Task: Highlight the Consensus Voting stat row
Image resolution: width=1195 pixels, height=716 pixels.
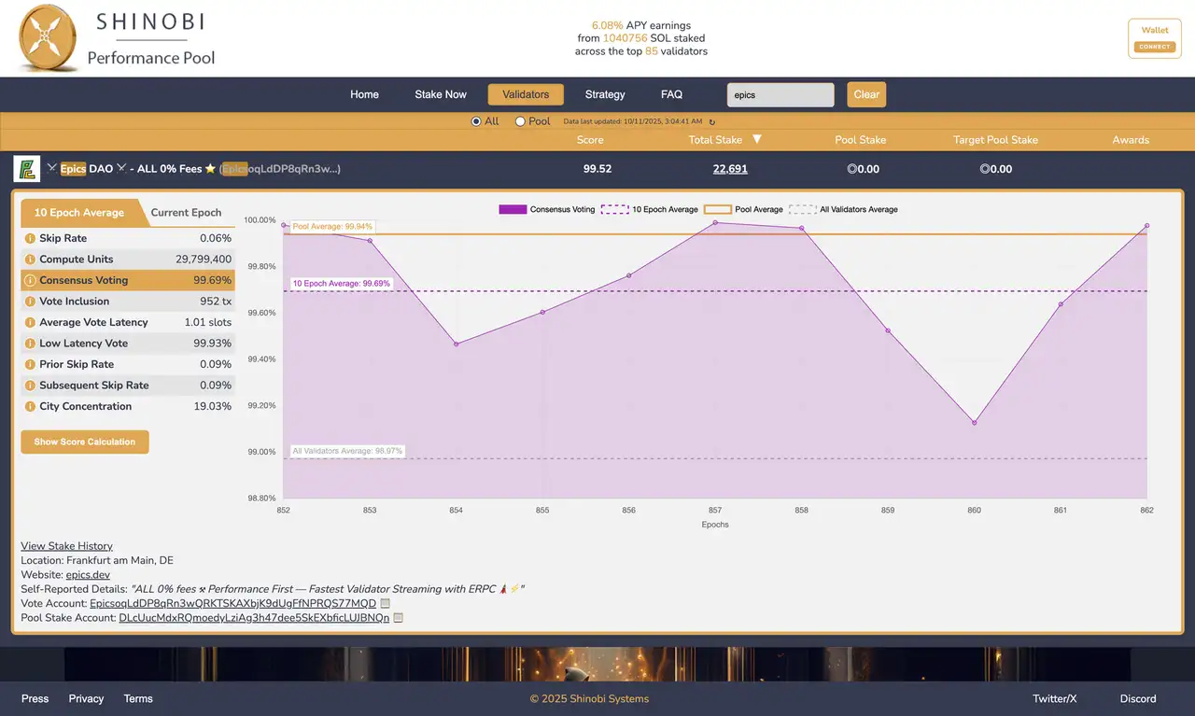Action: click(x=126, y=280)
